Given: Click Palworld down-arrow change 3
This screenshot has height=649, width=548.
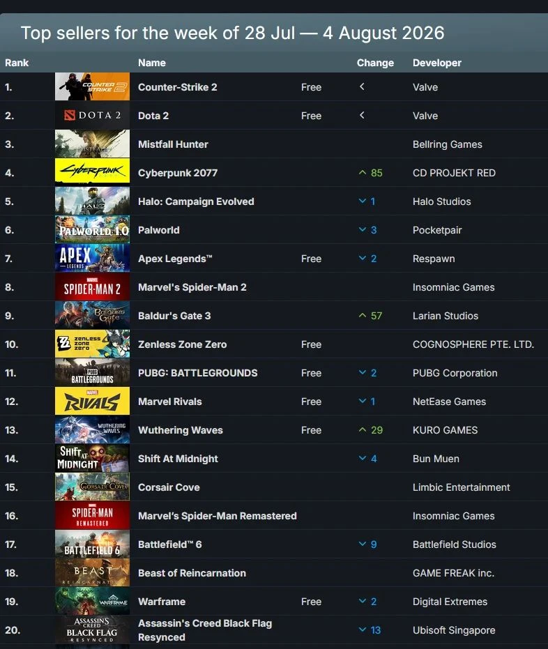Looking at the screenshot, I should click(x=368, y=230).
